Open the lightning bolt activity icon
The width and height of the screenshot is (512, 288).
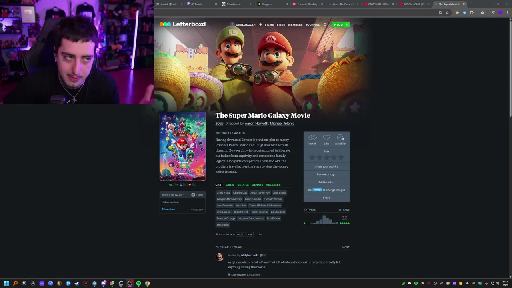click(x=260, y=25)
